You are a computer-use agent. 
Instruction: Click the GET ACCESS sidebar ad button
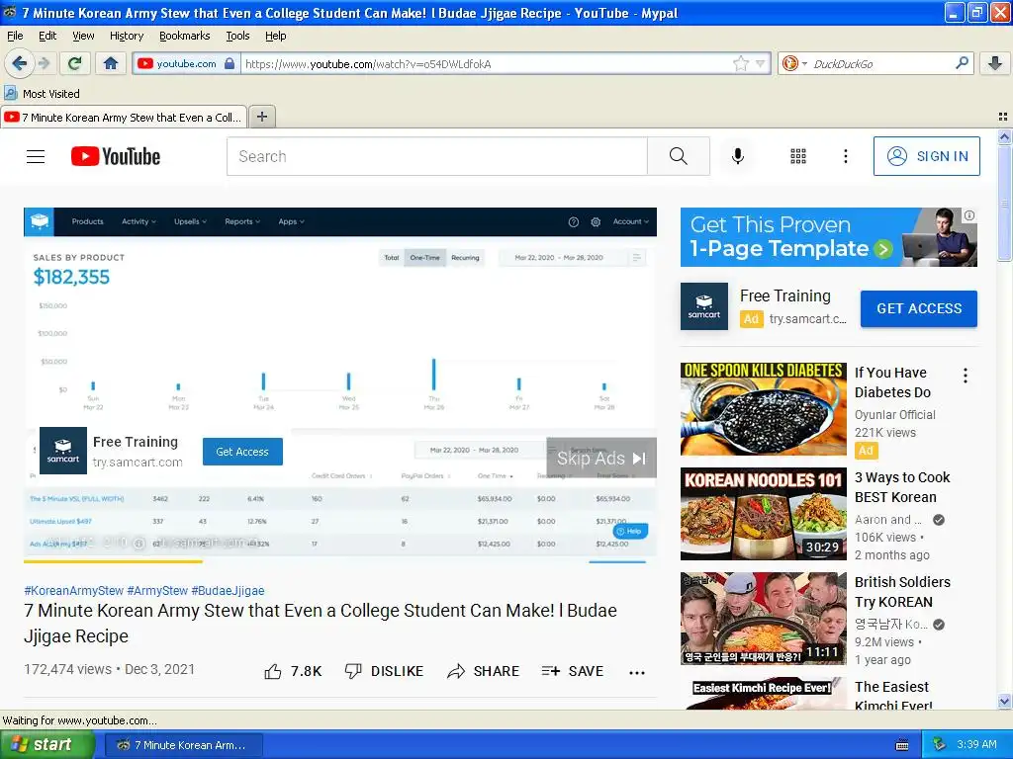pos(918,308)
